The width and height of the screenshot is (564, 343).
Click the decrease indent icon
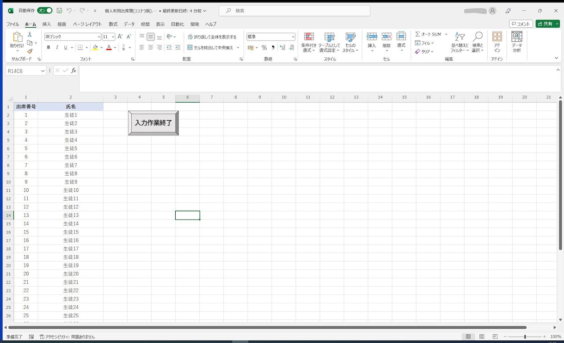(169, 48)
